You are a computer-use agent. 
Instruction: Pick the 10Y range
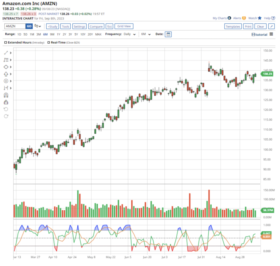point(83,34)
